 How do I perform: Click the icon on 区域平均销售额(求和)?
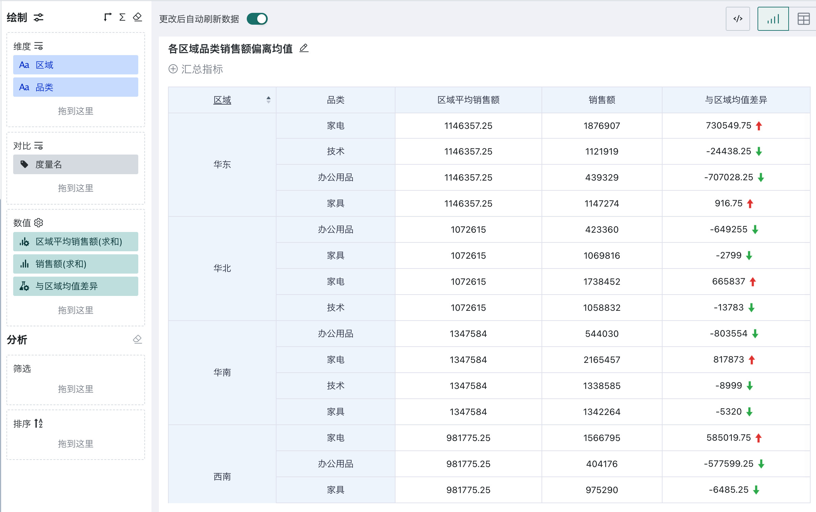(24, 241)
